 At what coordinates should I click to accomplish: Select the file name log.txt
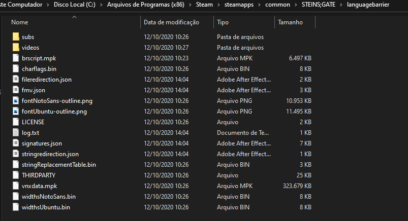[x=30, y=133]
